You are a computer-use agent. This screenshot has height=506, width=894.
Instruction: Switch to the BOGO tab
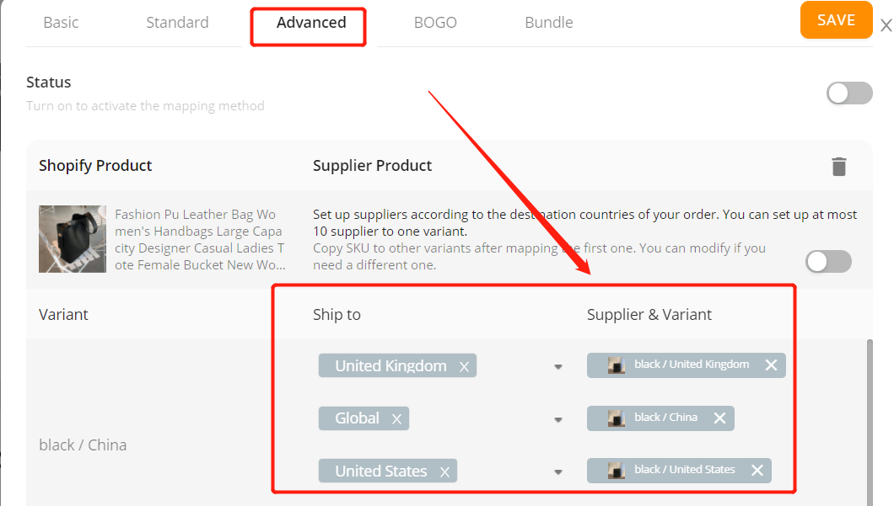coord(435,22)
